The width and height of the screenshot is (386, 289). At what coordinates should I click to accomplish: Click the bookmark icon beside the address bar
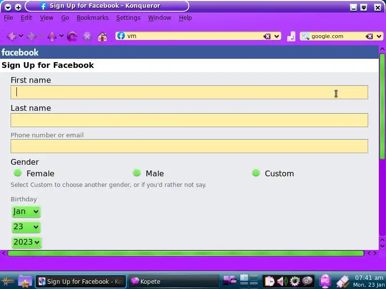tap(291, 37)
